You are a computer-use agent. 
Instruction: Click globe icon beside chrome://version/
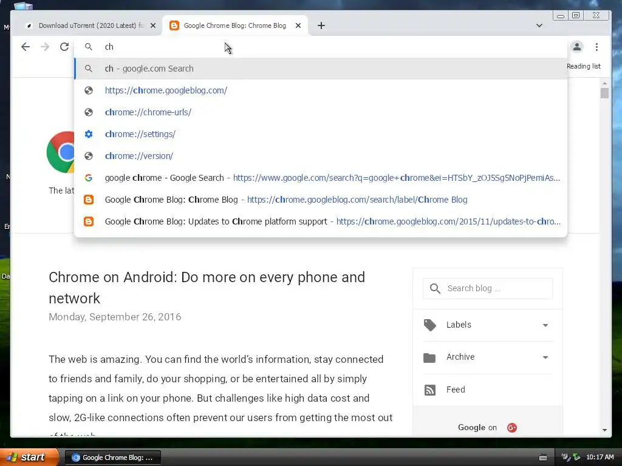(x=89, y=156)
